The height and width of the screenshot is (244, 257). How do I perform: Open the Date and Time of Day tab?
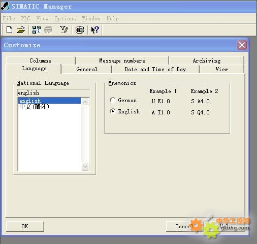point(155,69)
